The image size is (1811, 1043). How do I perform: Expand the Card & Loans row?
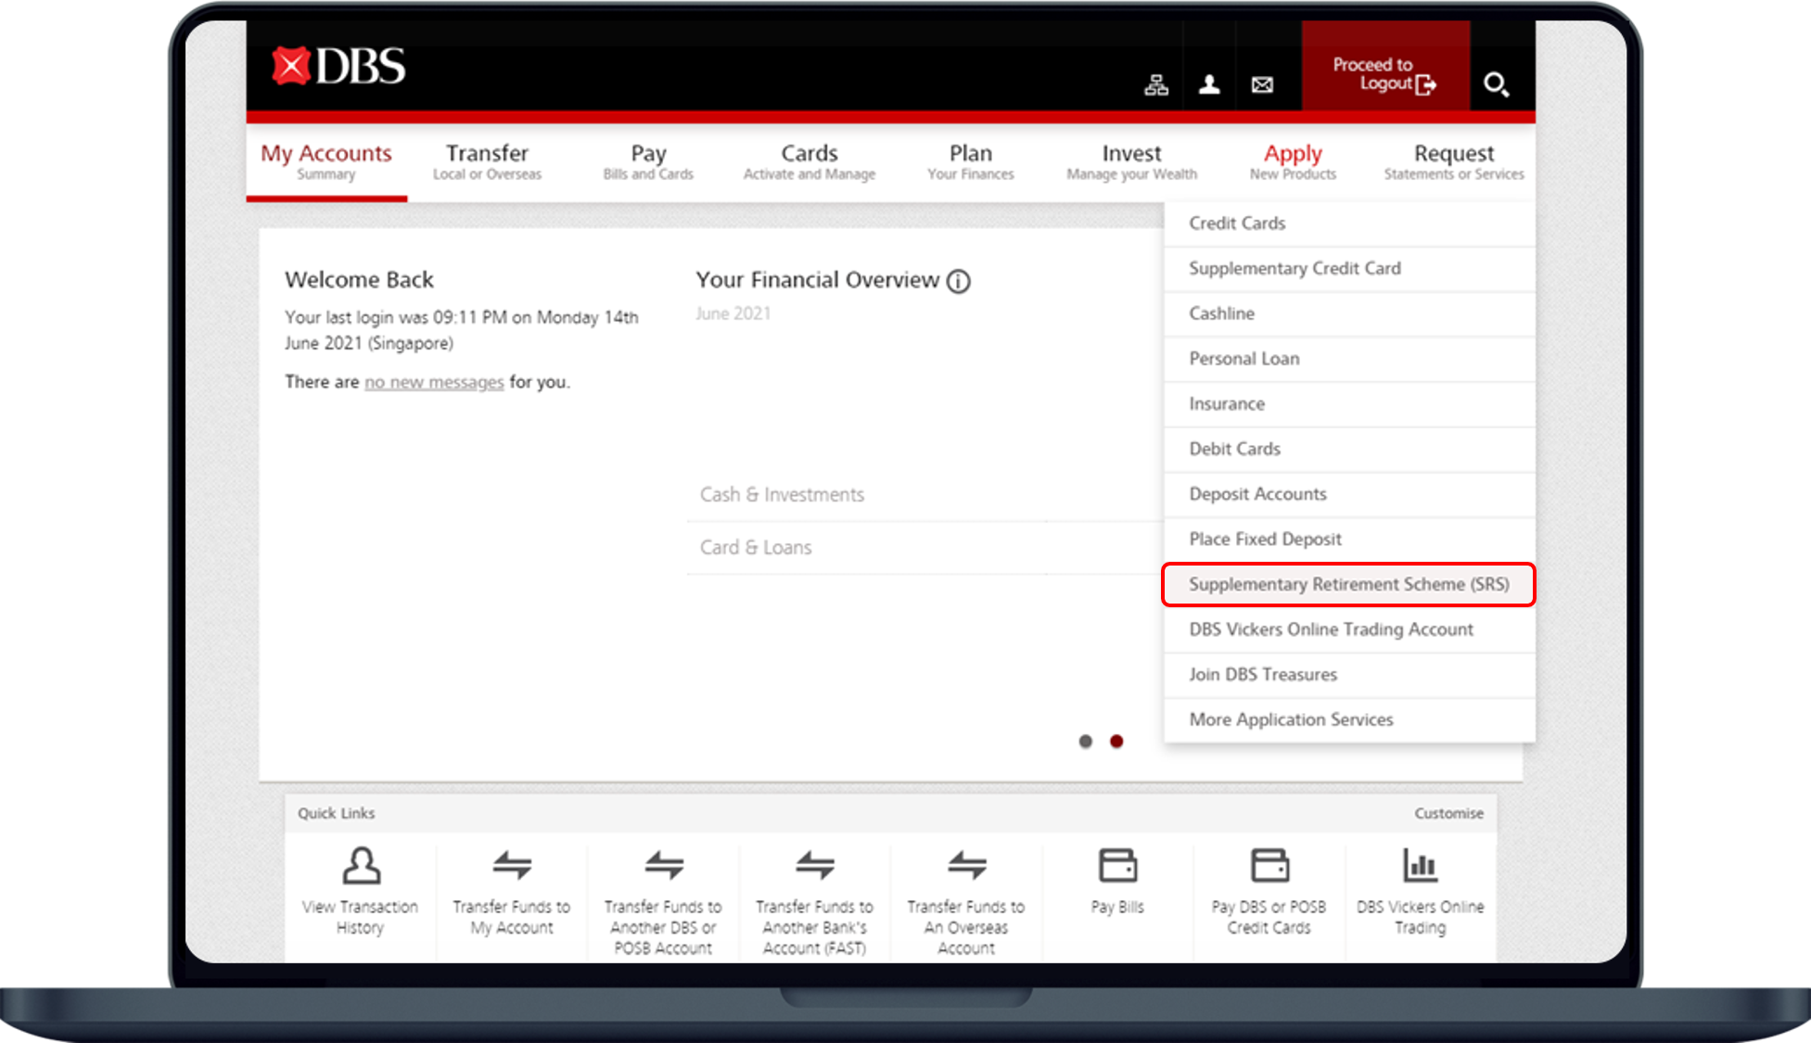pos(756,548)
